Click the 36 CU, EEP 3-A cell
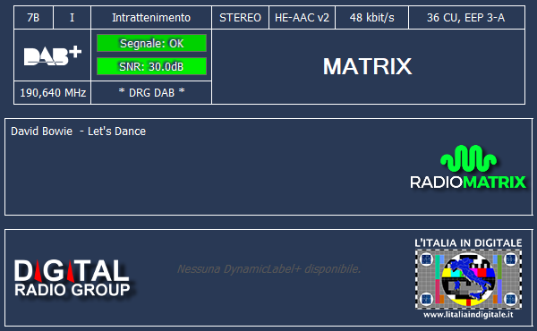537x331 pixels. click(x=466, y=18)
